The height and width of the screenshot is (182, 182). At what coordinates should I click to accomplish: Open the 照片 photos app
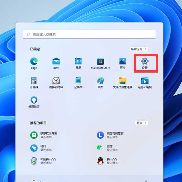(x=123, y=63)
